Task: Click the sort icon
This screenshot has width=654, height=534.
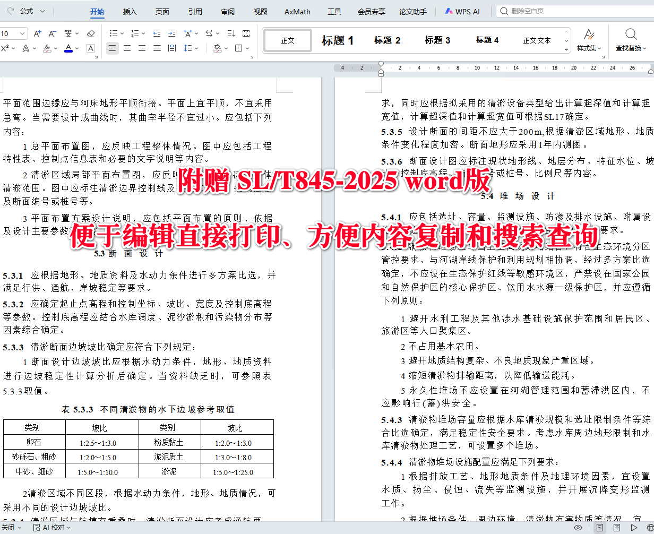Action: (231, 33)
